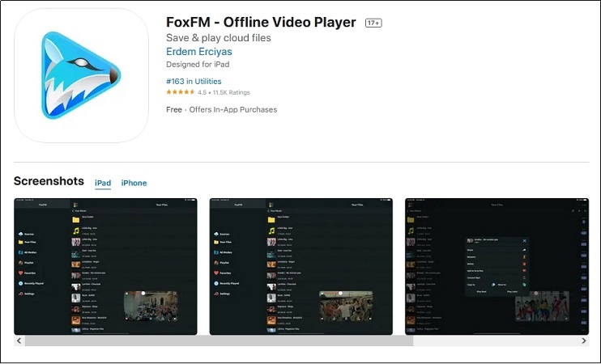This screenshot has width=601, height=364.
Task: Open the third screenshot showing the popup menu
Action: (x=497, y=266)
